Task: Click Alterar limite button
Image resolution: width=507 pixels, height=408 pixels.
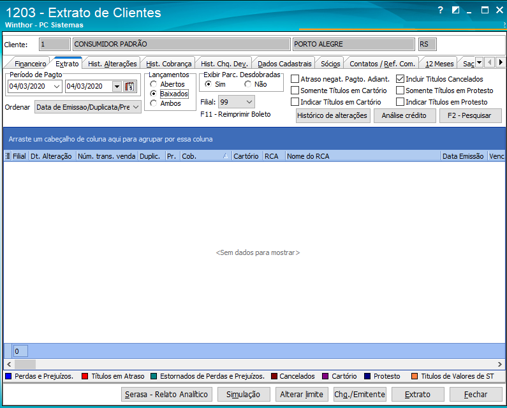Action: [302, 395]
